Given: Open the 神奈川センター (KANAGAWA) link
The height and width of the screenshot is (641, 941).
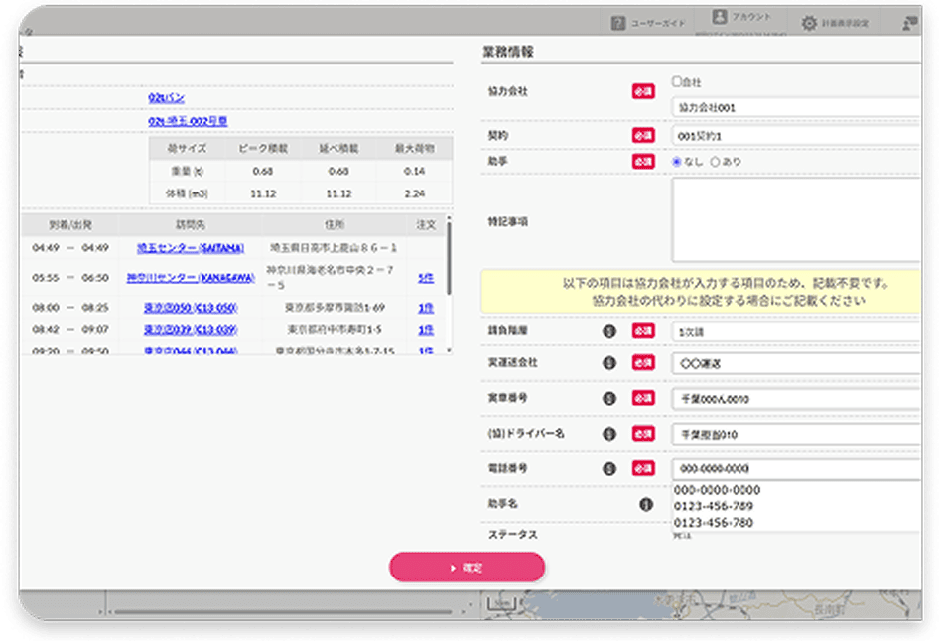Looking at the screenshot, I should point(191,277).
